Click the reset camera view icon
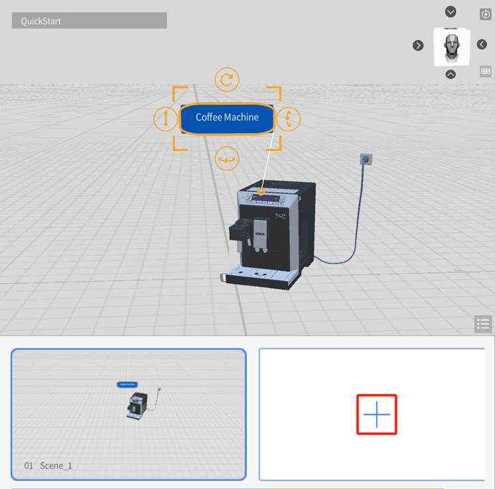 [485, 14]
